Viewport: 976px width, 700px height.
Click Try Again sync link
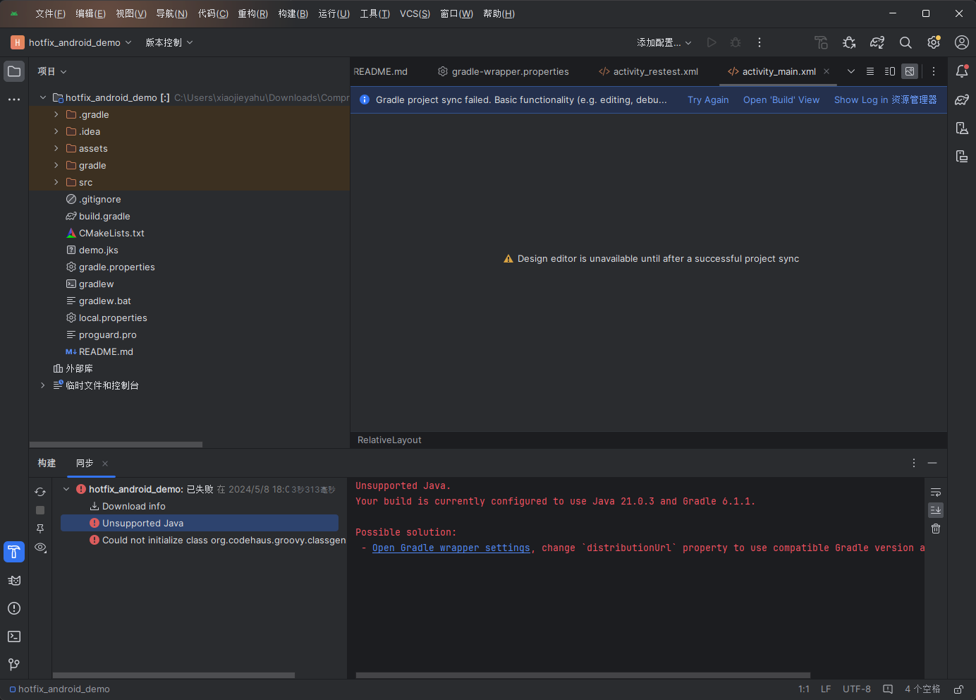click(x=708, y=99)
